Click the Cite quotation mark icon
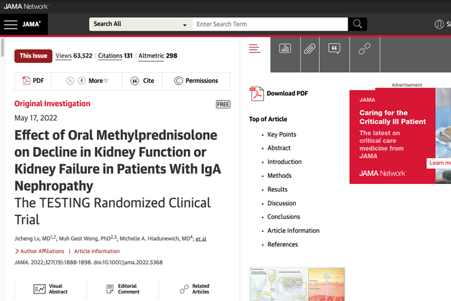This screenshot has height=301, width=451. (135, 81)
